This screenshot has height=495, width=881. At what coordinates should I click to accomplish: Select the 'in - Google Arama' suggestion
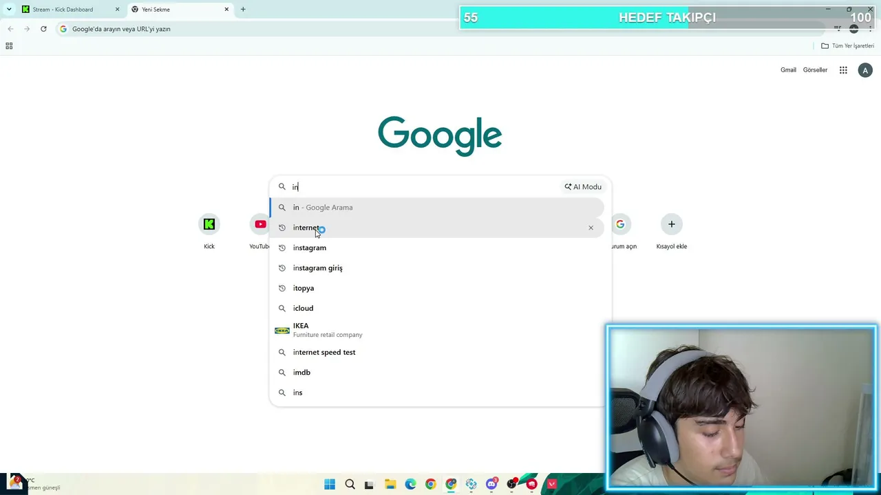point(437,208)
